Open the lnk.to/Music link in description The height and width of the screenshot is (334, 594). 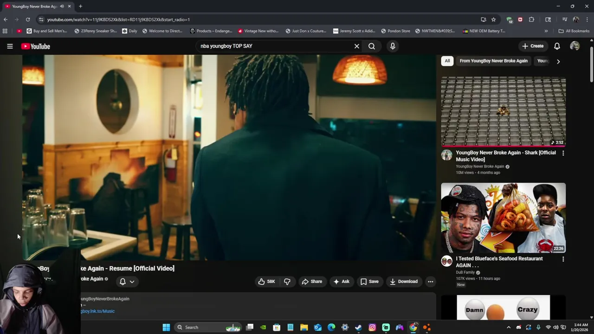point(97,311)
